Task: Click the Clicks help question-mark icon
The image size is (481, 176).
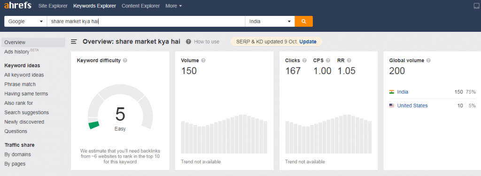Action: tap(304, 60)
